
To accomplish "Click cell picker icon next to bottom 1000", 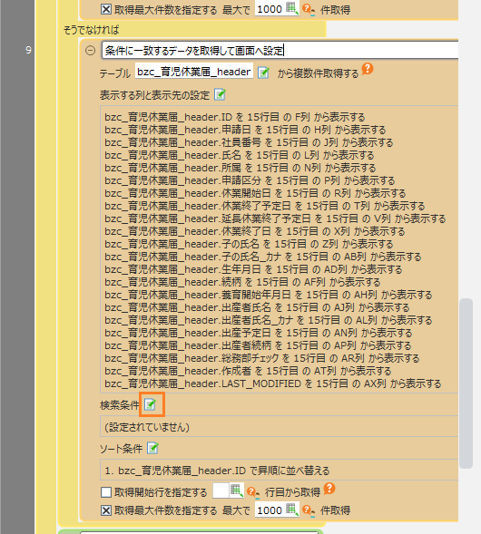I will (x=292, y=510).
